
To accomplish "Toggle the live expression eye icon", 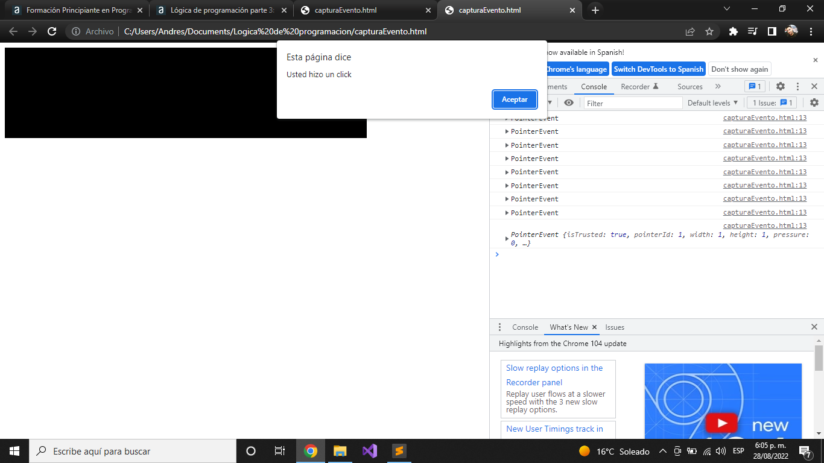I will click(x=569, y=103).
